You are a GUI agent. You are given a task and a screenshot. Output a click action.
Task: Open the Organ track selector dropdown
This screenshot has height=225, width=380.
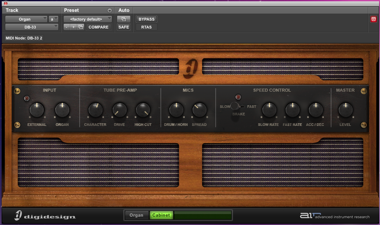[26, 19]
